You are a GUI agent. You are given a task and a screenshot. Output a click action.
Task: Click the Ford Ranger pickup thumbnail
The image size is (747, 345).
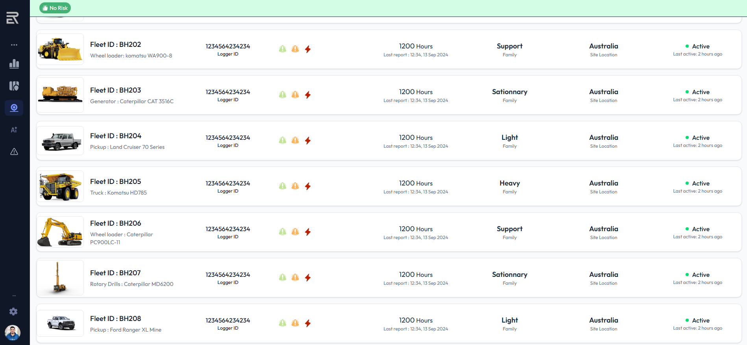point(60,323)
